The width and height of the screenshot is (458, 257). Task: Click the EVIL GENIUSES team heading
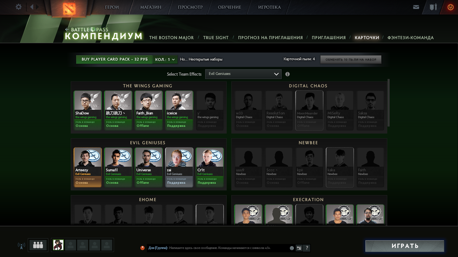[148, 143]
